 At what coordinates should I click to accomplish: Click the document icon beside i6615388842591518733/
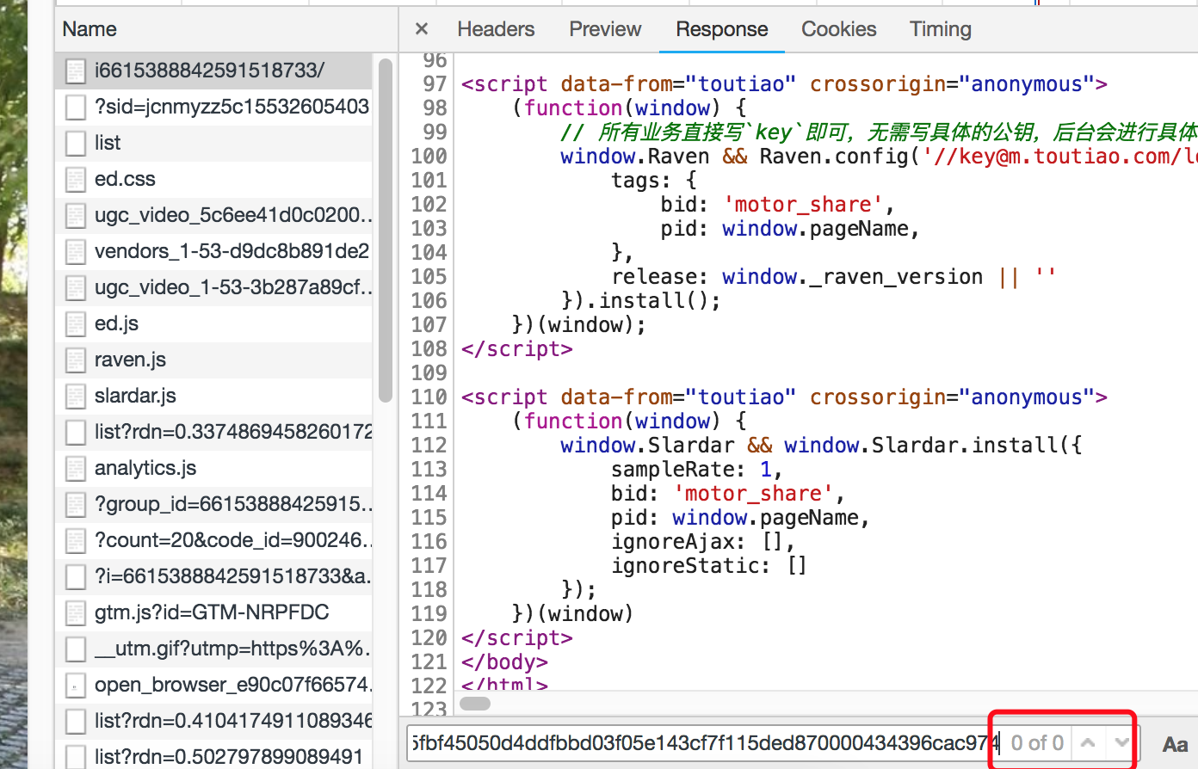click(76, 71)
